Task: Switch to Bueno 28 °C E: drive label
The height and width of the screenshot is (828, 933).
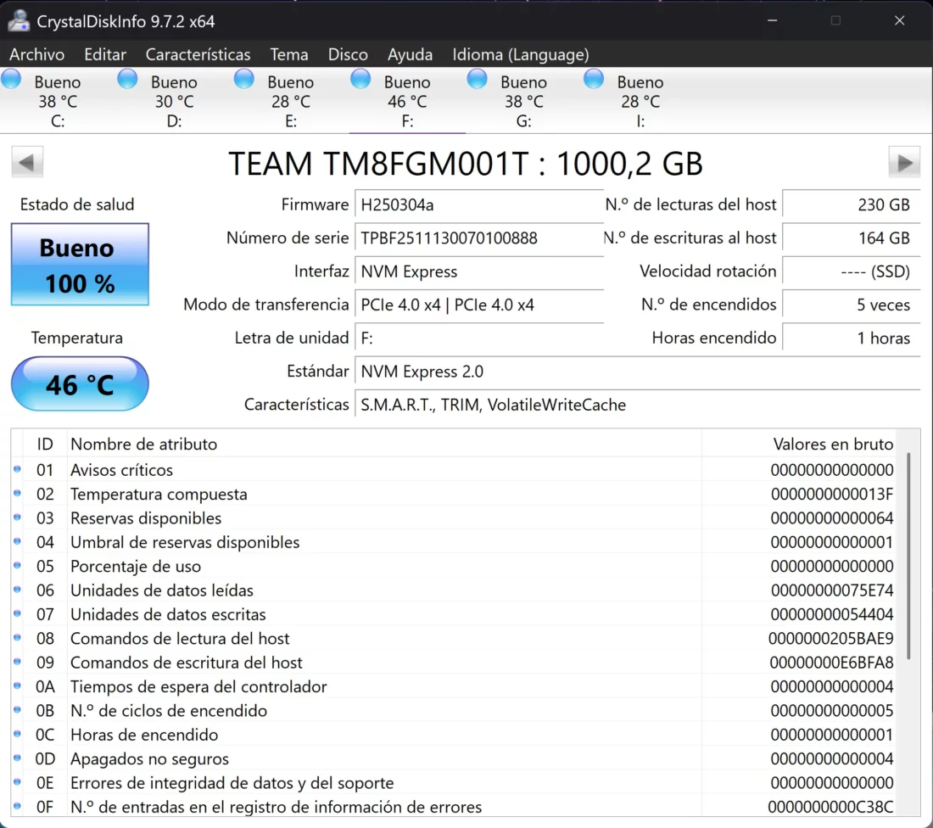Action: (290, 101)
